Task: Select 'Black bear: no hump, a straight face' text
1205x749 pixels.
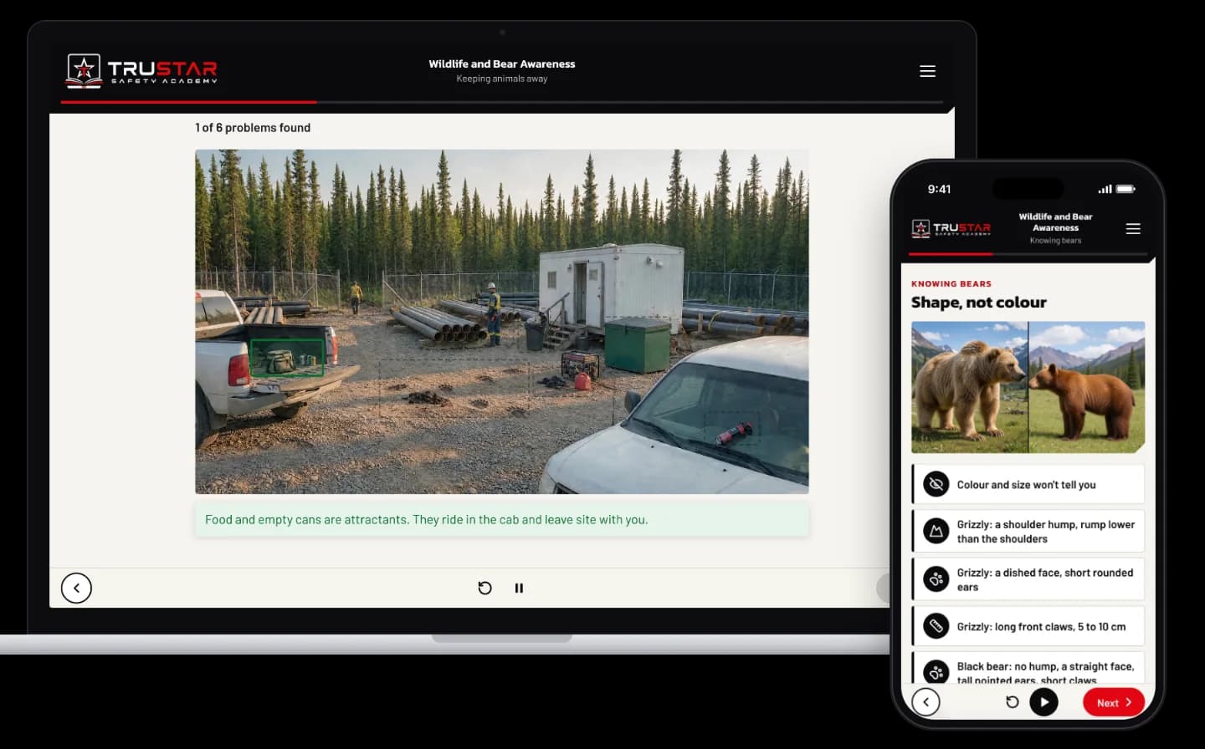Action: click(x=1045, y=667)
